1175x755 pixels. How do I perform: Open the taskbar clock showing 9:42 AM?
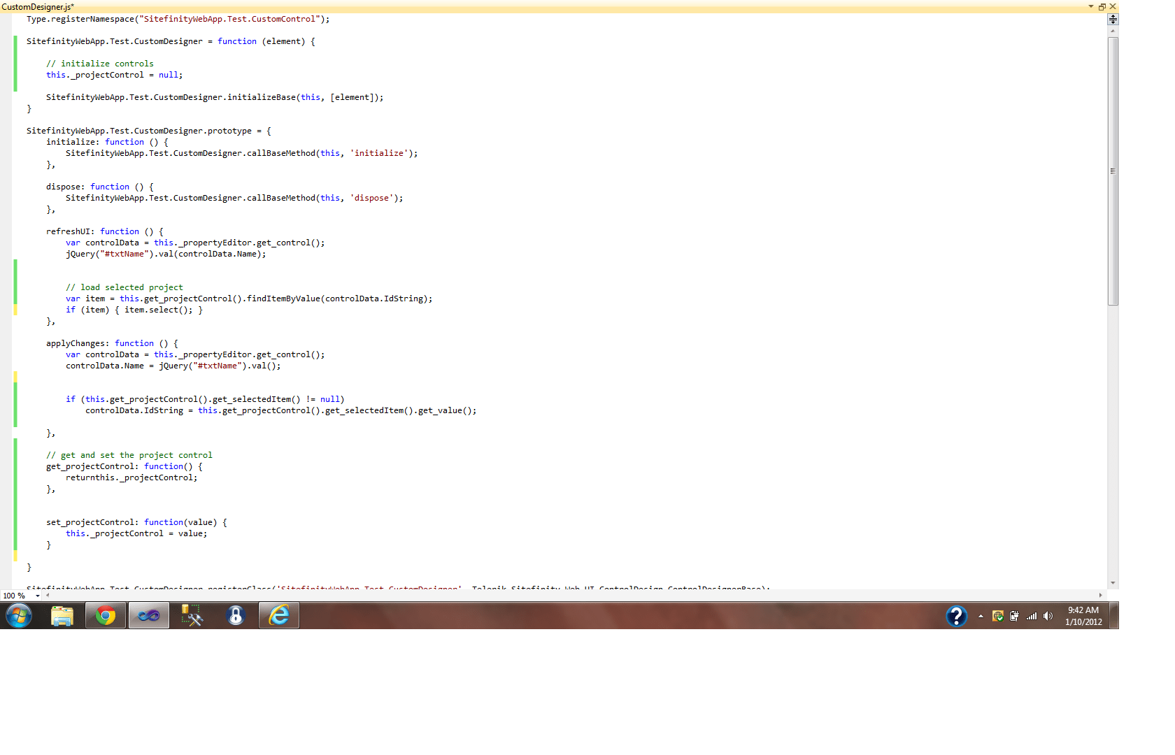pos(1083,616)
